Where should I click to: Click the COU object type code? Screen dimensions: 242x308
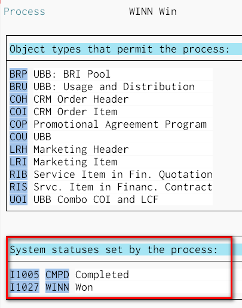(x=19, y=137)
